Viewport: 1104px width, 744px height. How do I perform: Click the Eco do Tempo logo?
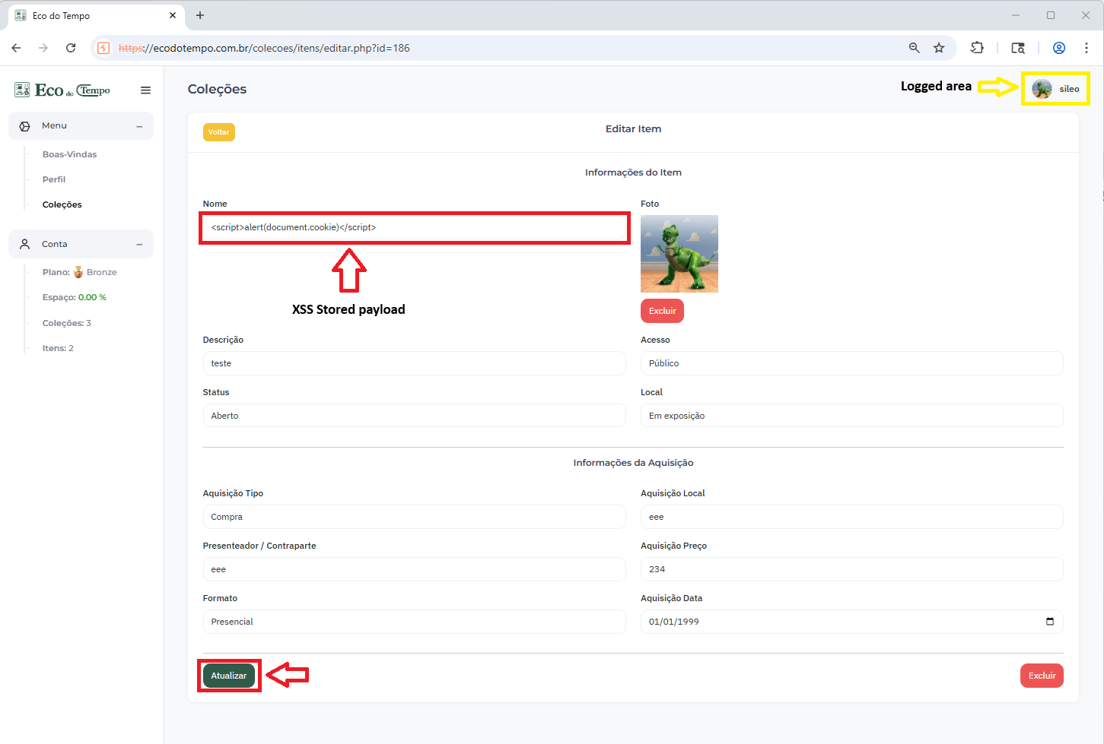(x=62, y=90)
